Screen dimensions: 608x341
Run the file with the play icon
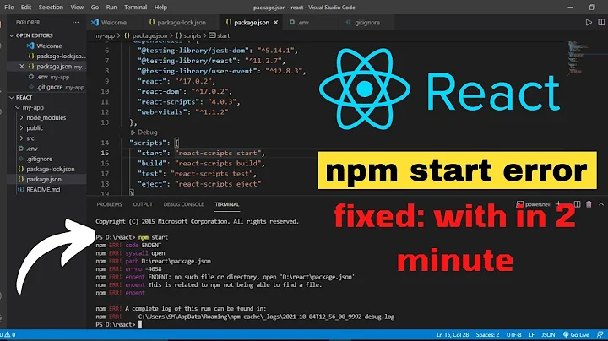tap(589, 23)
